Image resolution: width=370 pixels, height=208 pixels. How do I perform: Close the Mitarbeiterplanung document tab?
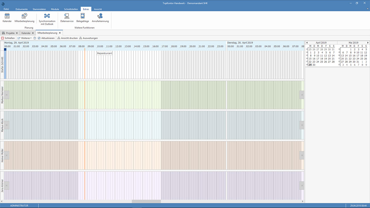click(60, 33)
